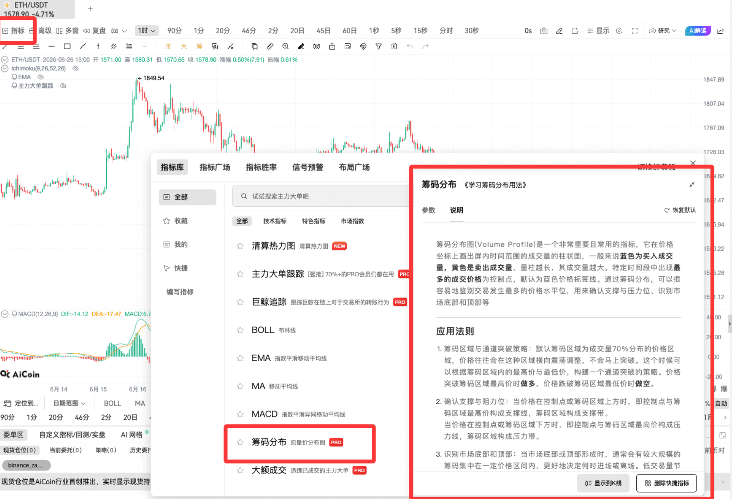
Task: Switch to the 指标胜率 tab
Action: (261, 167)
